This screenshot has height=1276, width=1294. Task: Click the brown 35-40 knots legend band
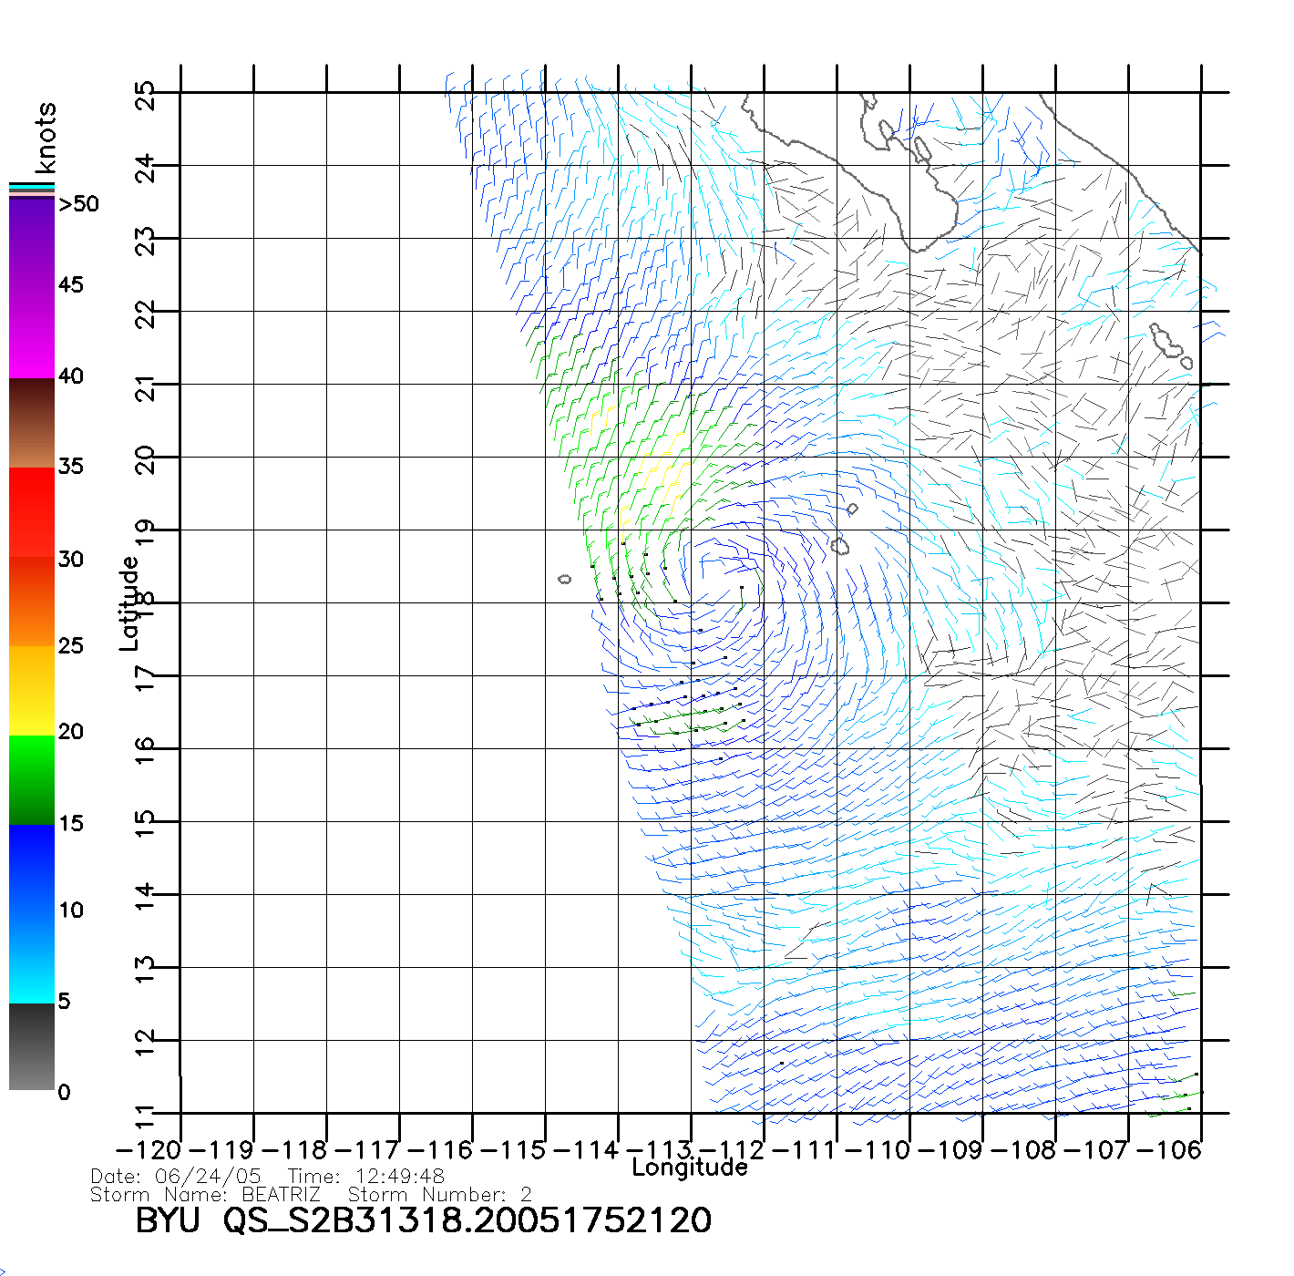(x=32, y=423)
